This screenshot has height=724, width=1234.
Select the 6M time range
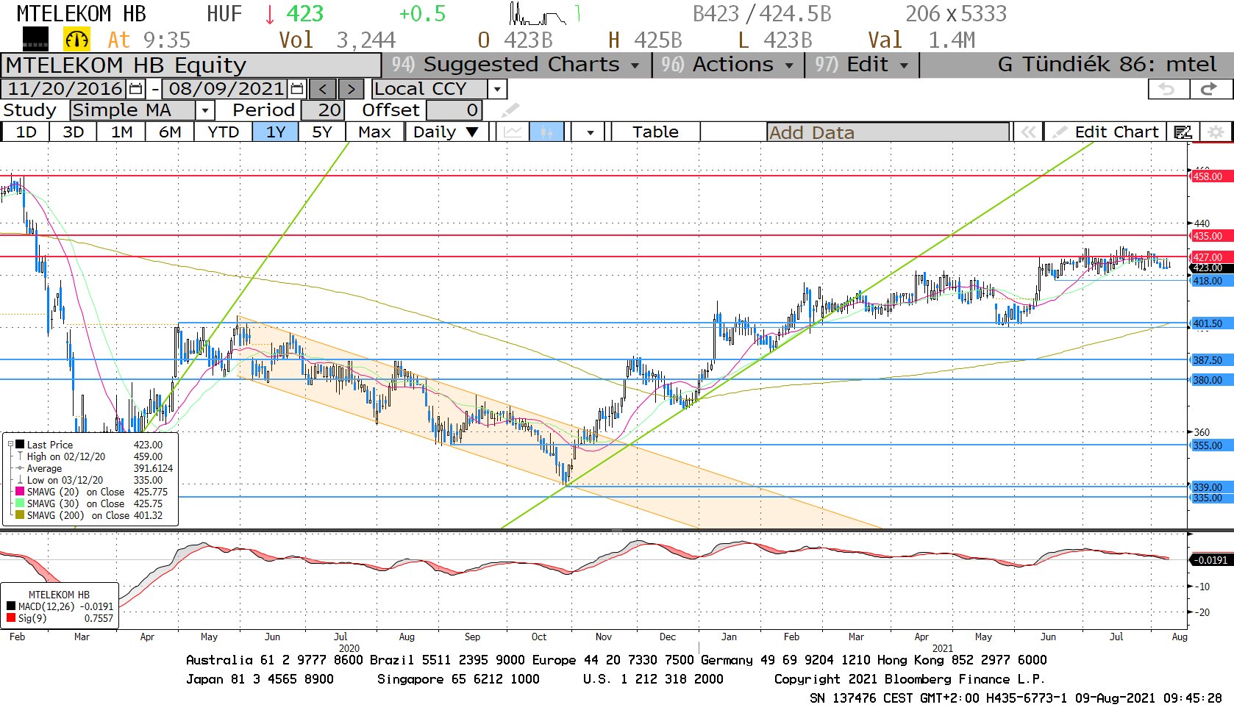coord(170,132)
